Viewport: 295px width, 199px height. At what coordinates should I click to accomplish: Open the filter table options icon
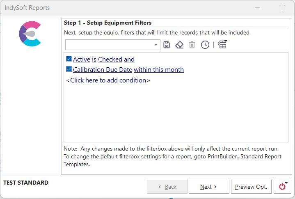222,44
